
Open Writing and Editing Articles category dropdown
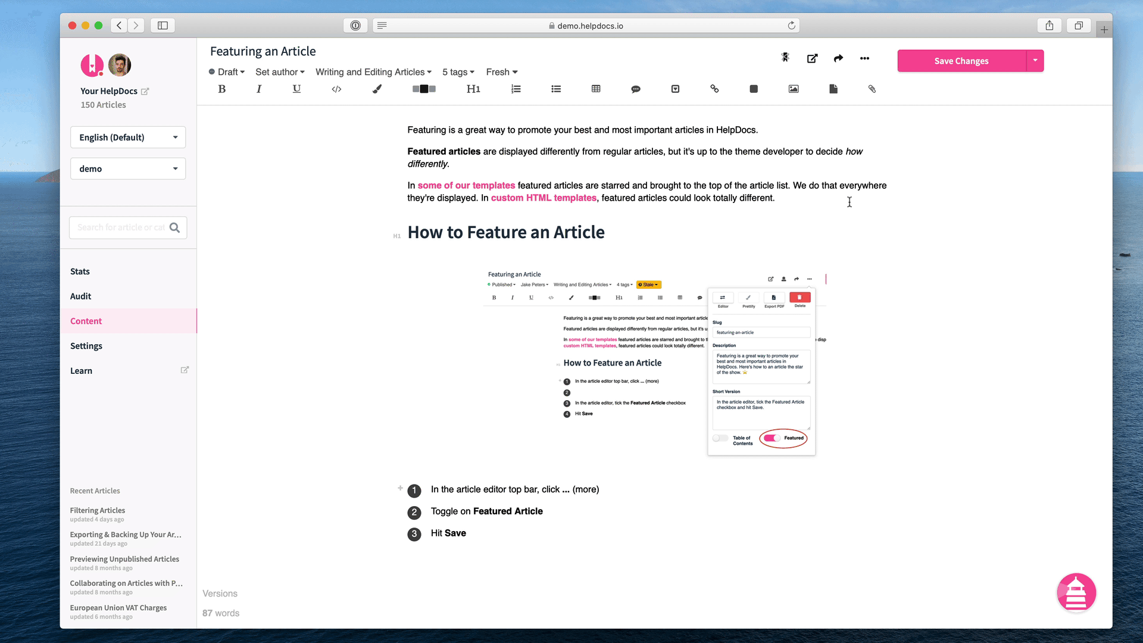point(373,72)
